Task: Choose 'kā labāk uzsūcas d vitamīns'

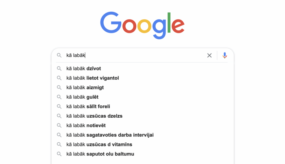Action: 99,144
